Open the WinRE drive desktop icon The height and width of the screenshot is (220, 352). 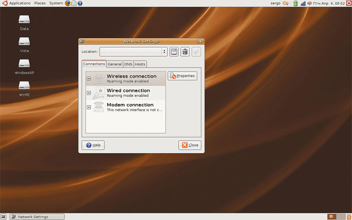[x=24, y=89]
